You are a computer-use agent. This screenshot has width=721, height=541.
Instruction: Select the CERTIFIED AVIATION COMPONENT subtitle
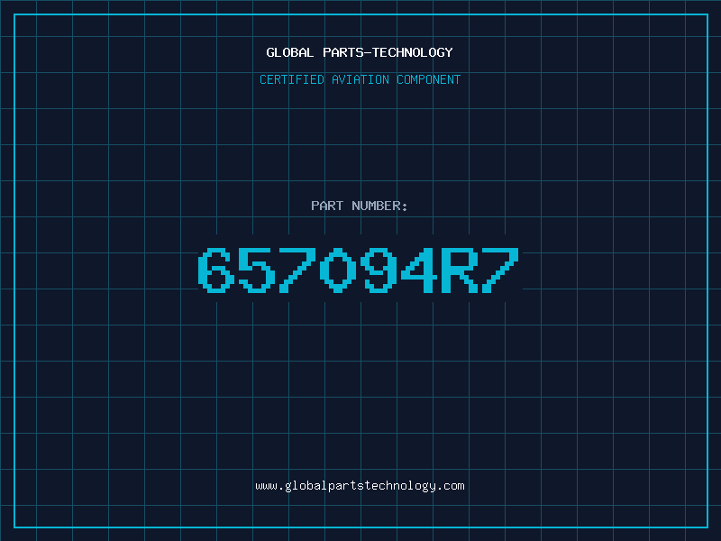360,79
